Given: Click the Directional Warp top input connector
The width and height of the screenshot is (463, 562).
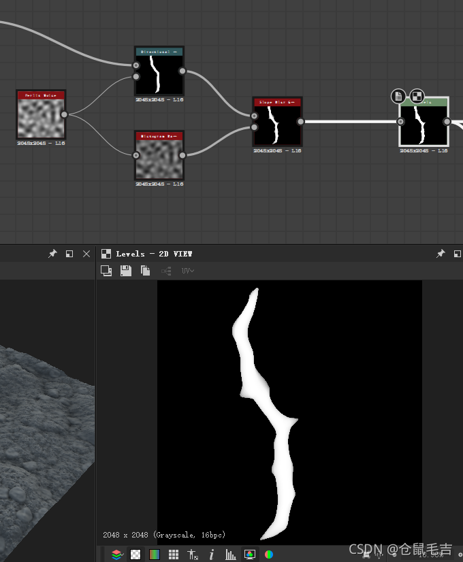Looking at the screenshot, I should coord(136,65).
